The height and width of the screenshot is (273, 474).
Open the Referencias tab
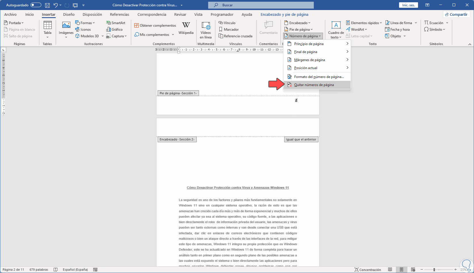point(120,14)
